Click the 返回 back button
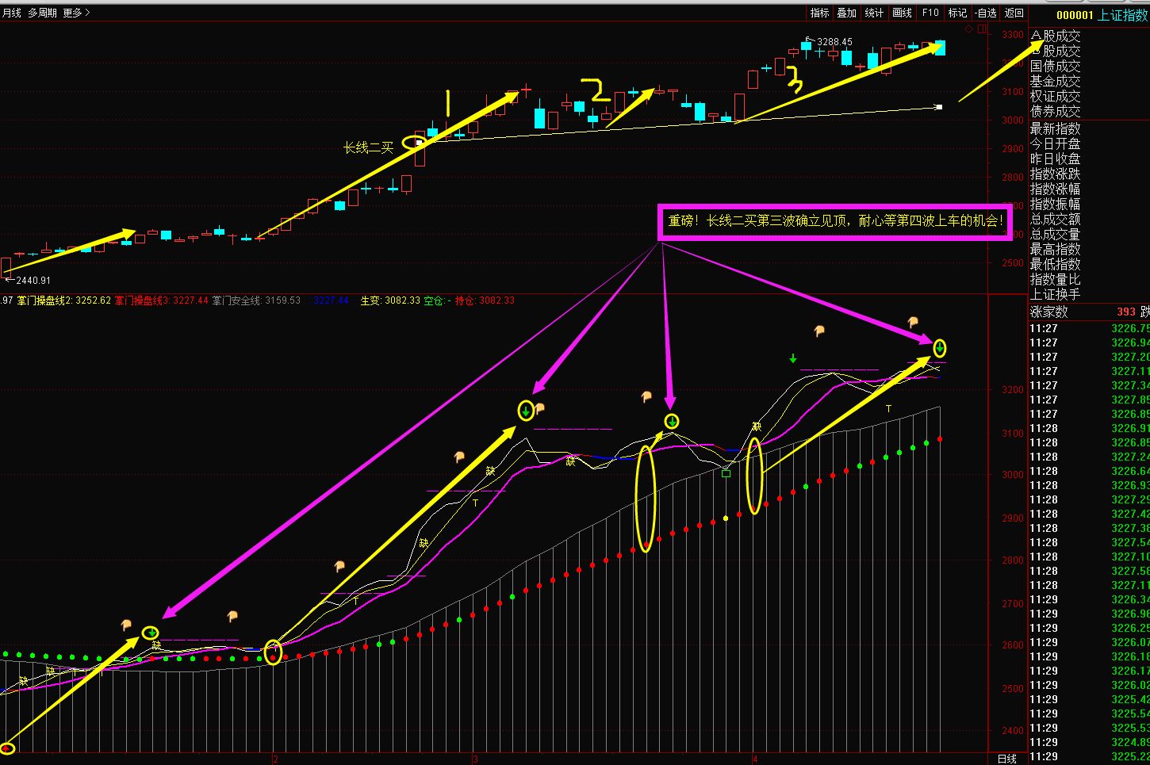This screenshot has height=765, width=1150. 1014,13
